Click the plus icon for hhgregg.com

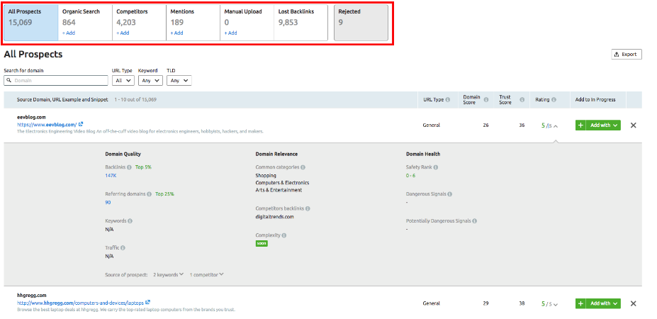(580, 303)
